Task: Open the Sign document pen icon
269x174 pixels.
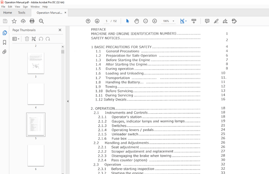Action: (225, 21)
